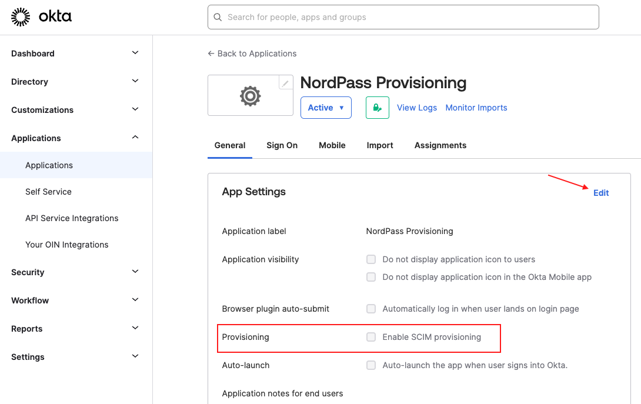Switch to the Sign On tab
This screenshot has height=404, width=641.
(282, 146)
